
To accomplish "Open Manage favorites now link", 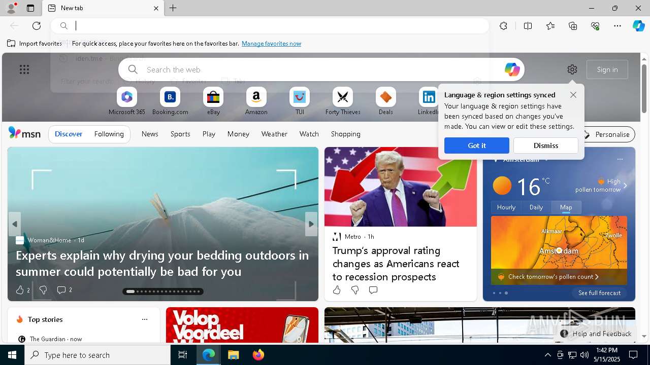I will [x=271, y=44].
